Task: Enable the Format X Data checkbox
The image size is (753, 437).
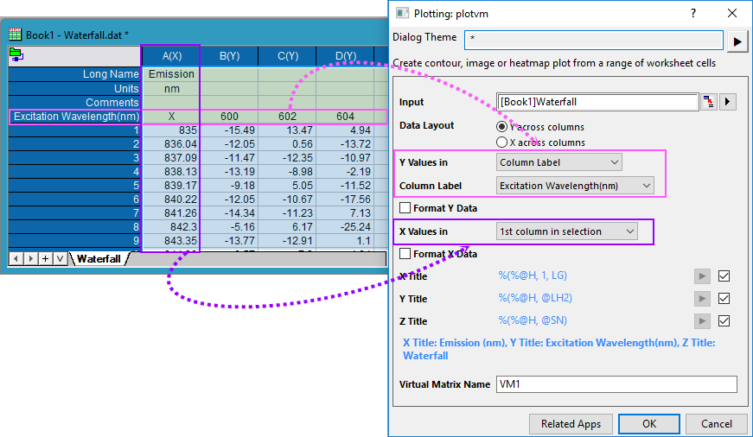Action: pyautogui.click(x=405, y=253)
